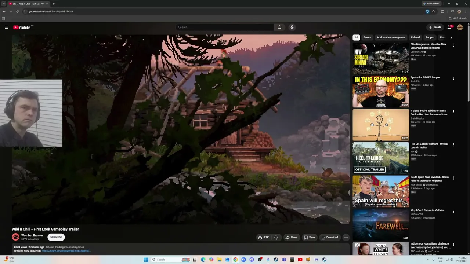Screen dimensions: 470x264
Task: Open YouTube notifications bell
Action: [449, 27]
